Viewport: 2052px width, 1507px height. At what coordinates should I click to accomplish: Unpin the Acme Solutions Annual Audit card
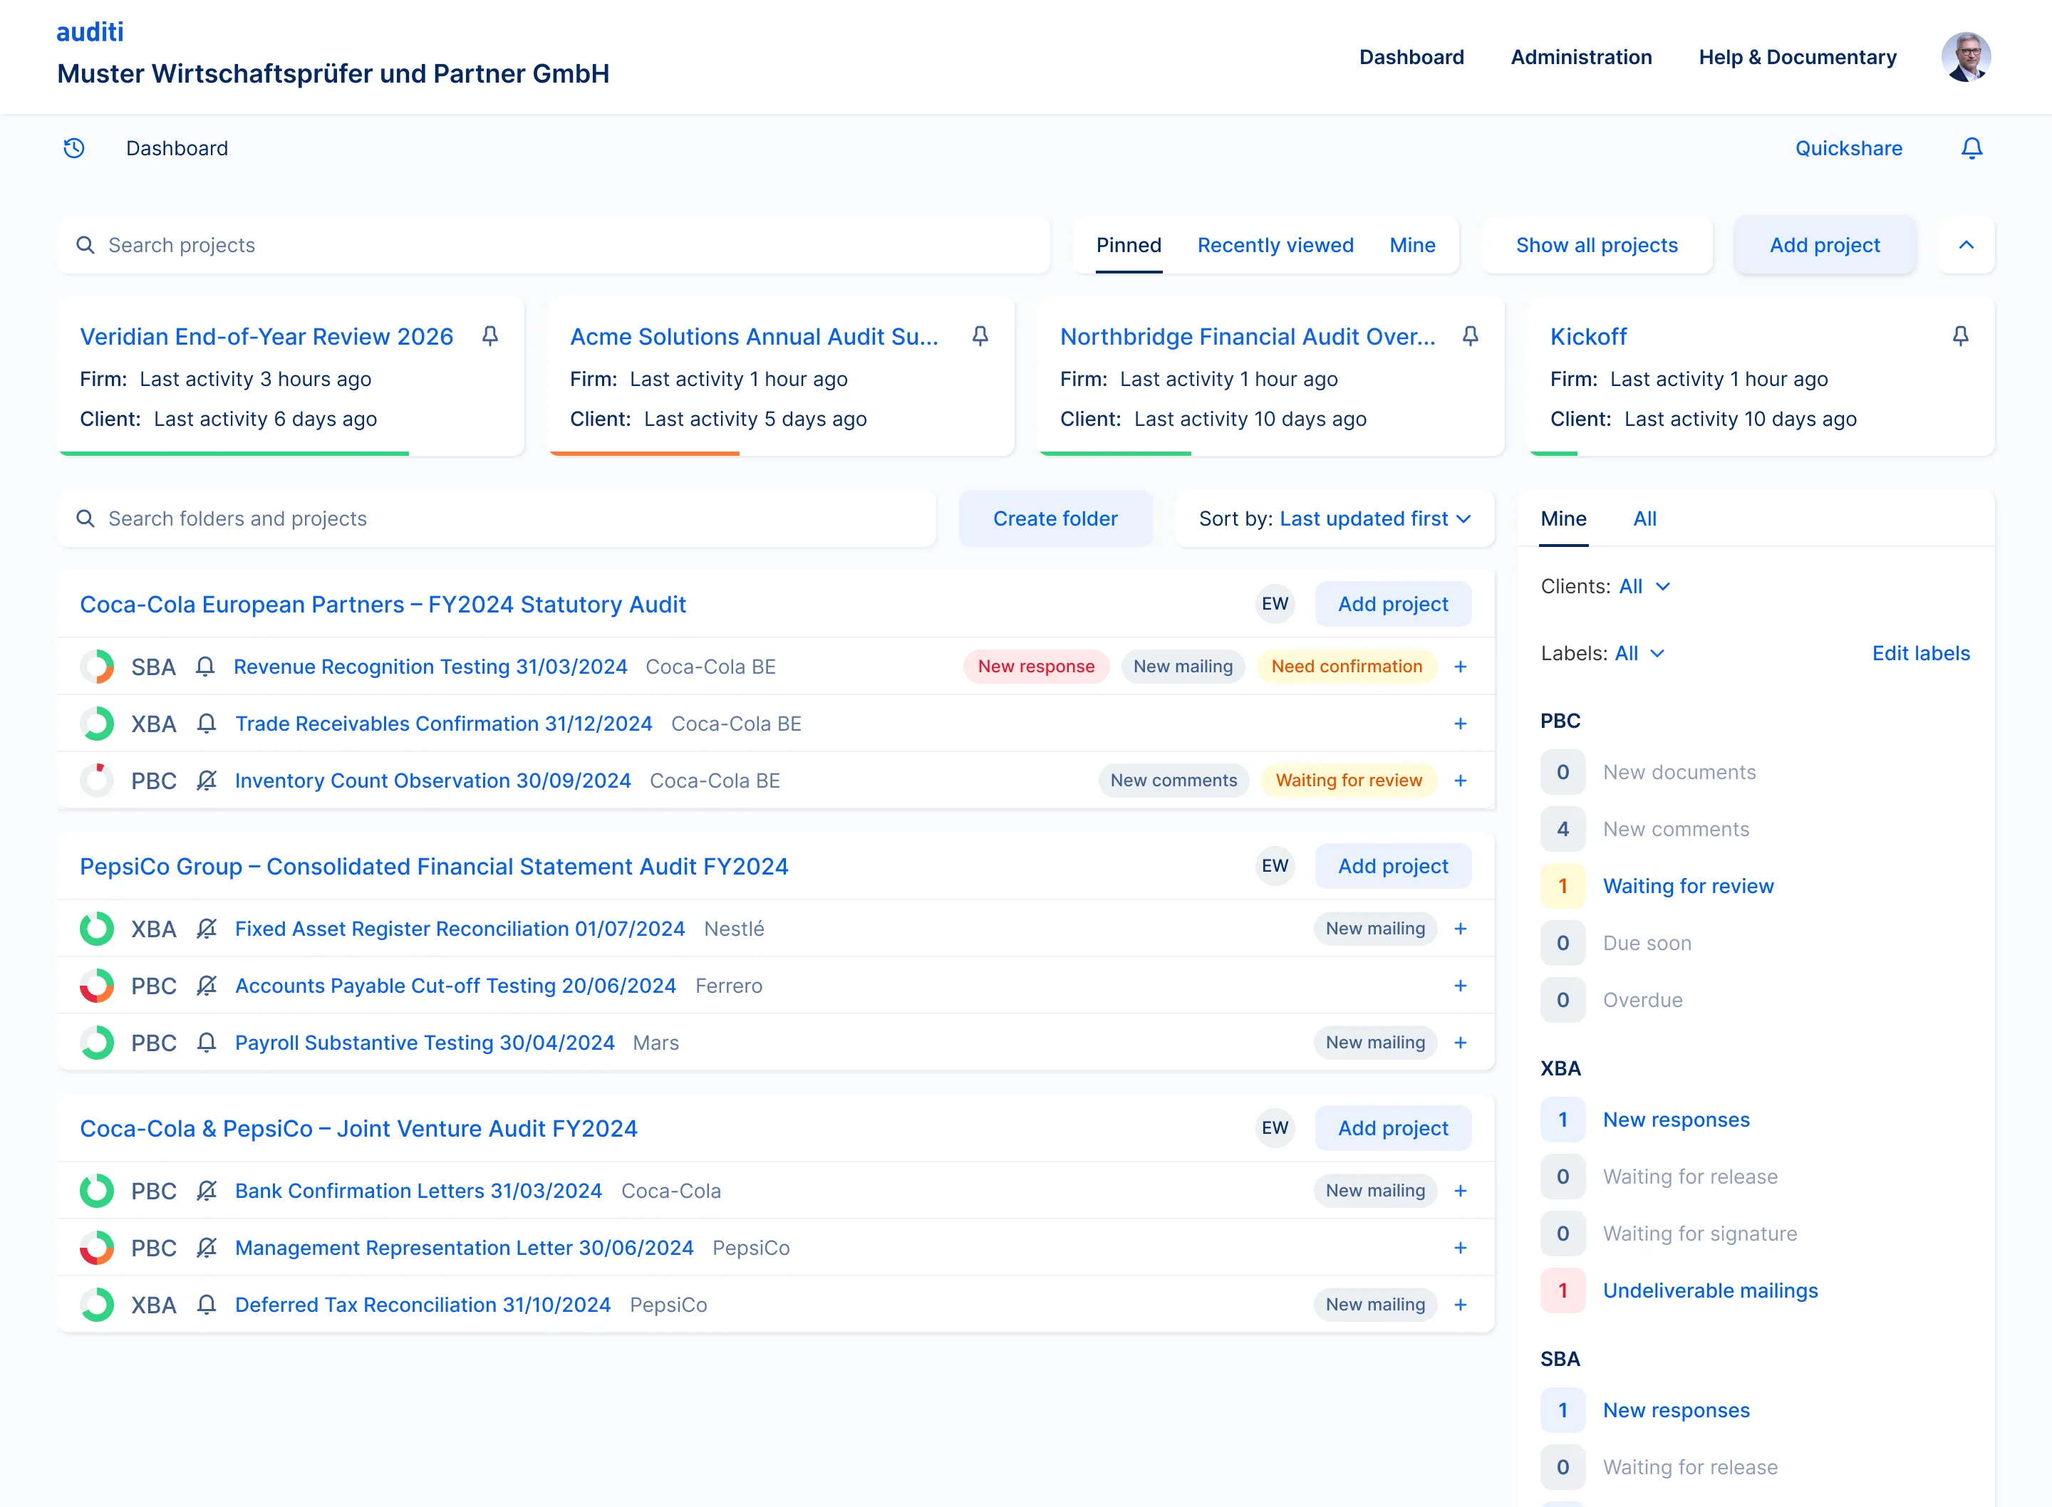coord(980,335)
